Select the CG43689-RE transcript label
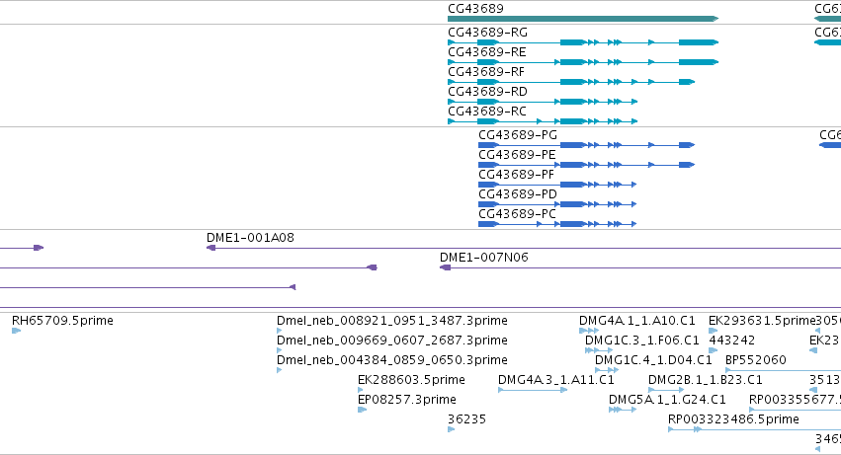This screenshot has width=841, height=455. tap(487, 52)
